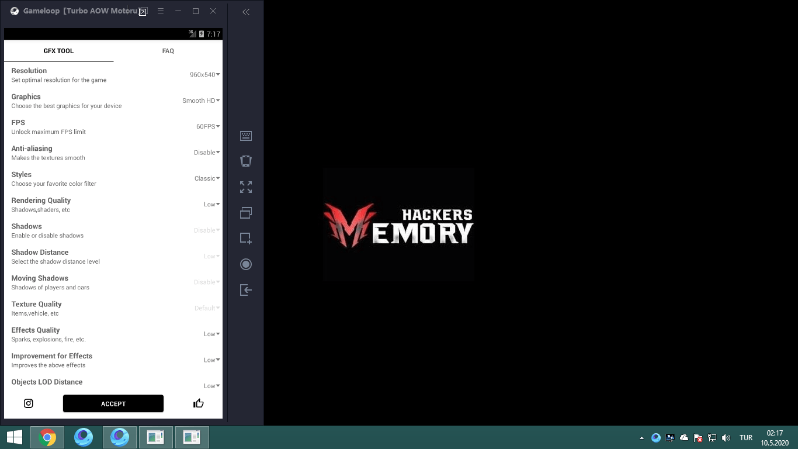Image resolution: width=798 pixels, height=449 pixels.
Task: Launch Google Chrome from the taskbar
Action: click(47, 437)
